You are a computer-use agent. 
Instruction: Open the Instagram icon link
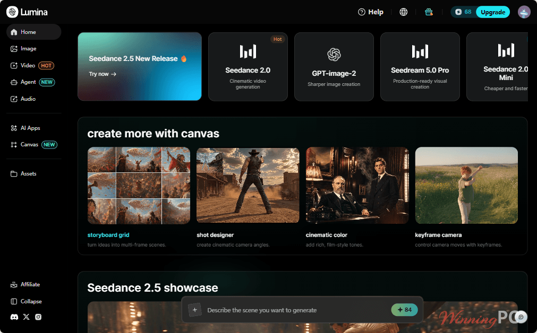(x=38, y=317)
